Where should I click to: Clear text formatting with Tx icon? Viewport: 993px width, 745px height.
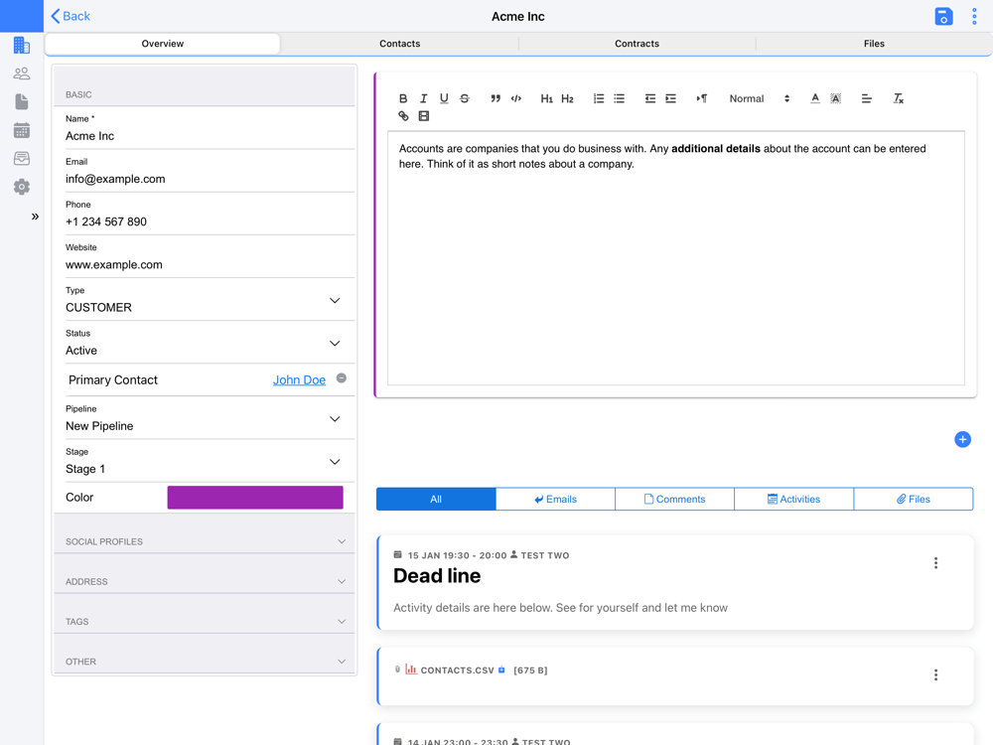click(898, 98)
